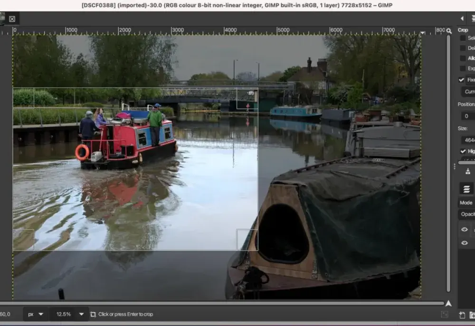Create a new layer with the page icon

click(x=462, y=315)
